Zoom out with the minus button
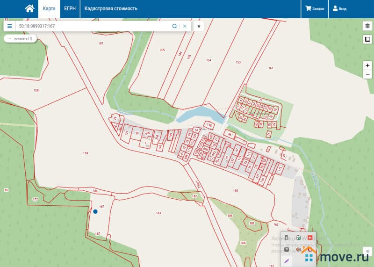The height and width of the screenshot is (267, 374). click(x=367, y=74)
